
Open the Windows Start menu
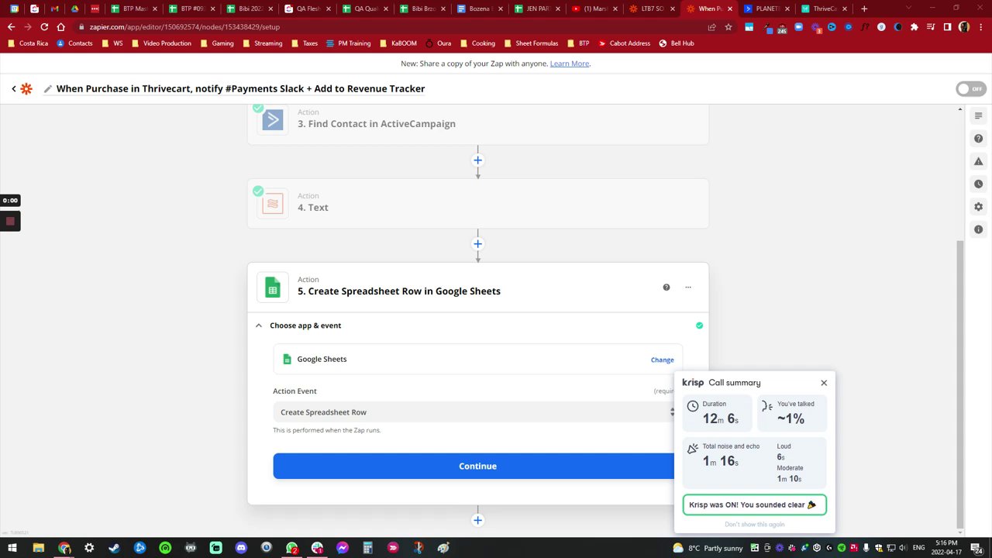pyautogui.click(x=12, y=548)
